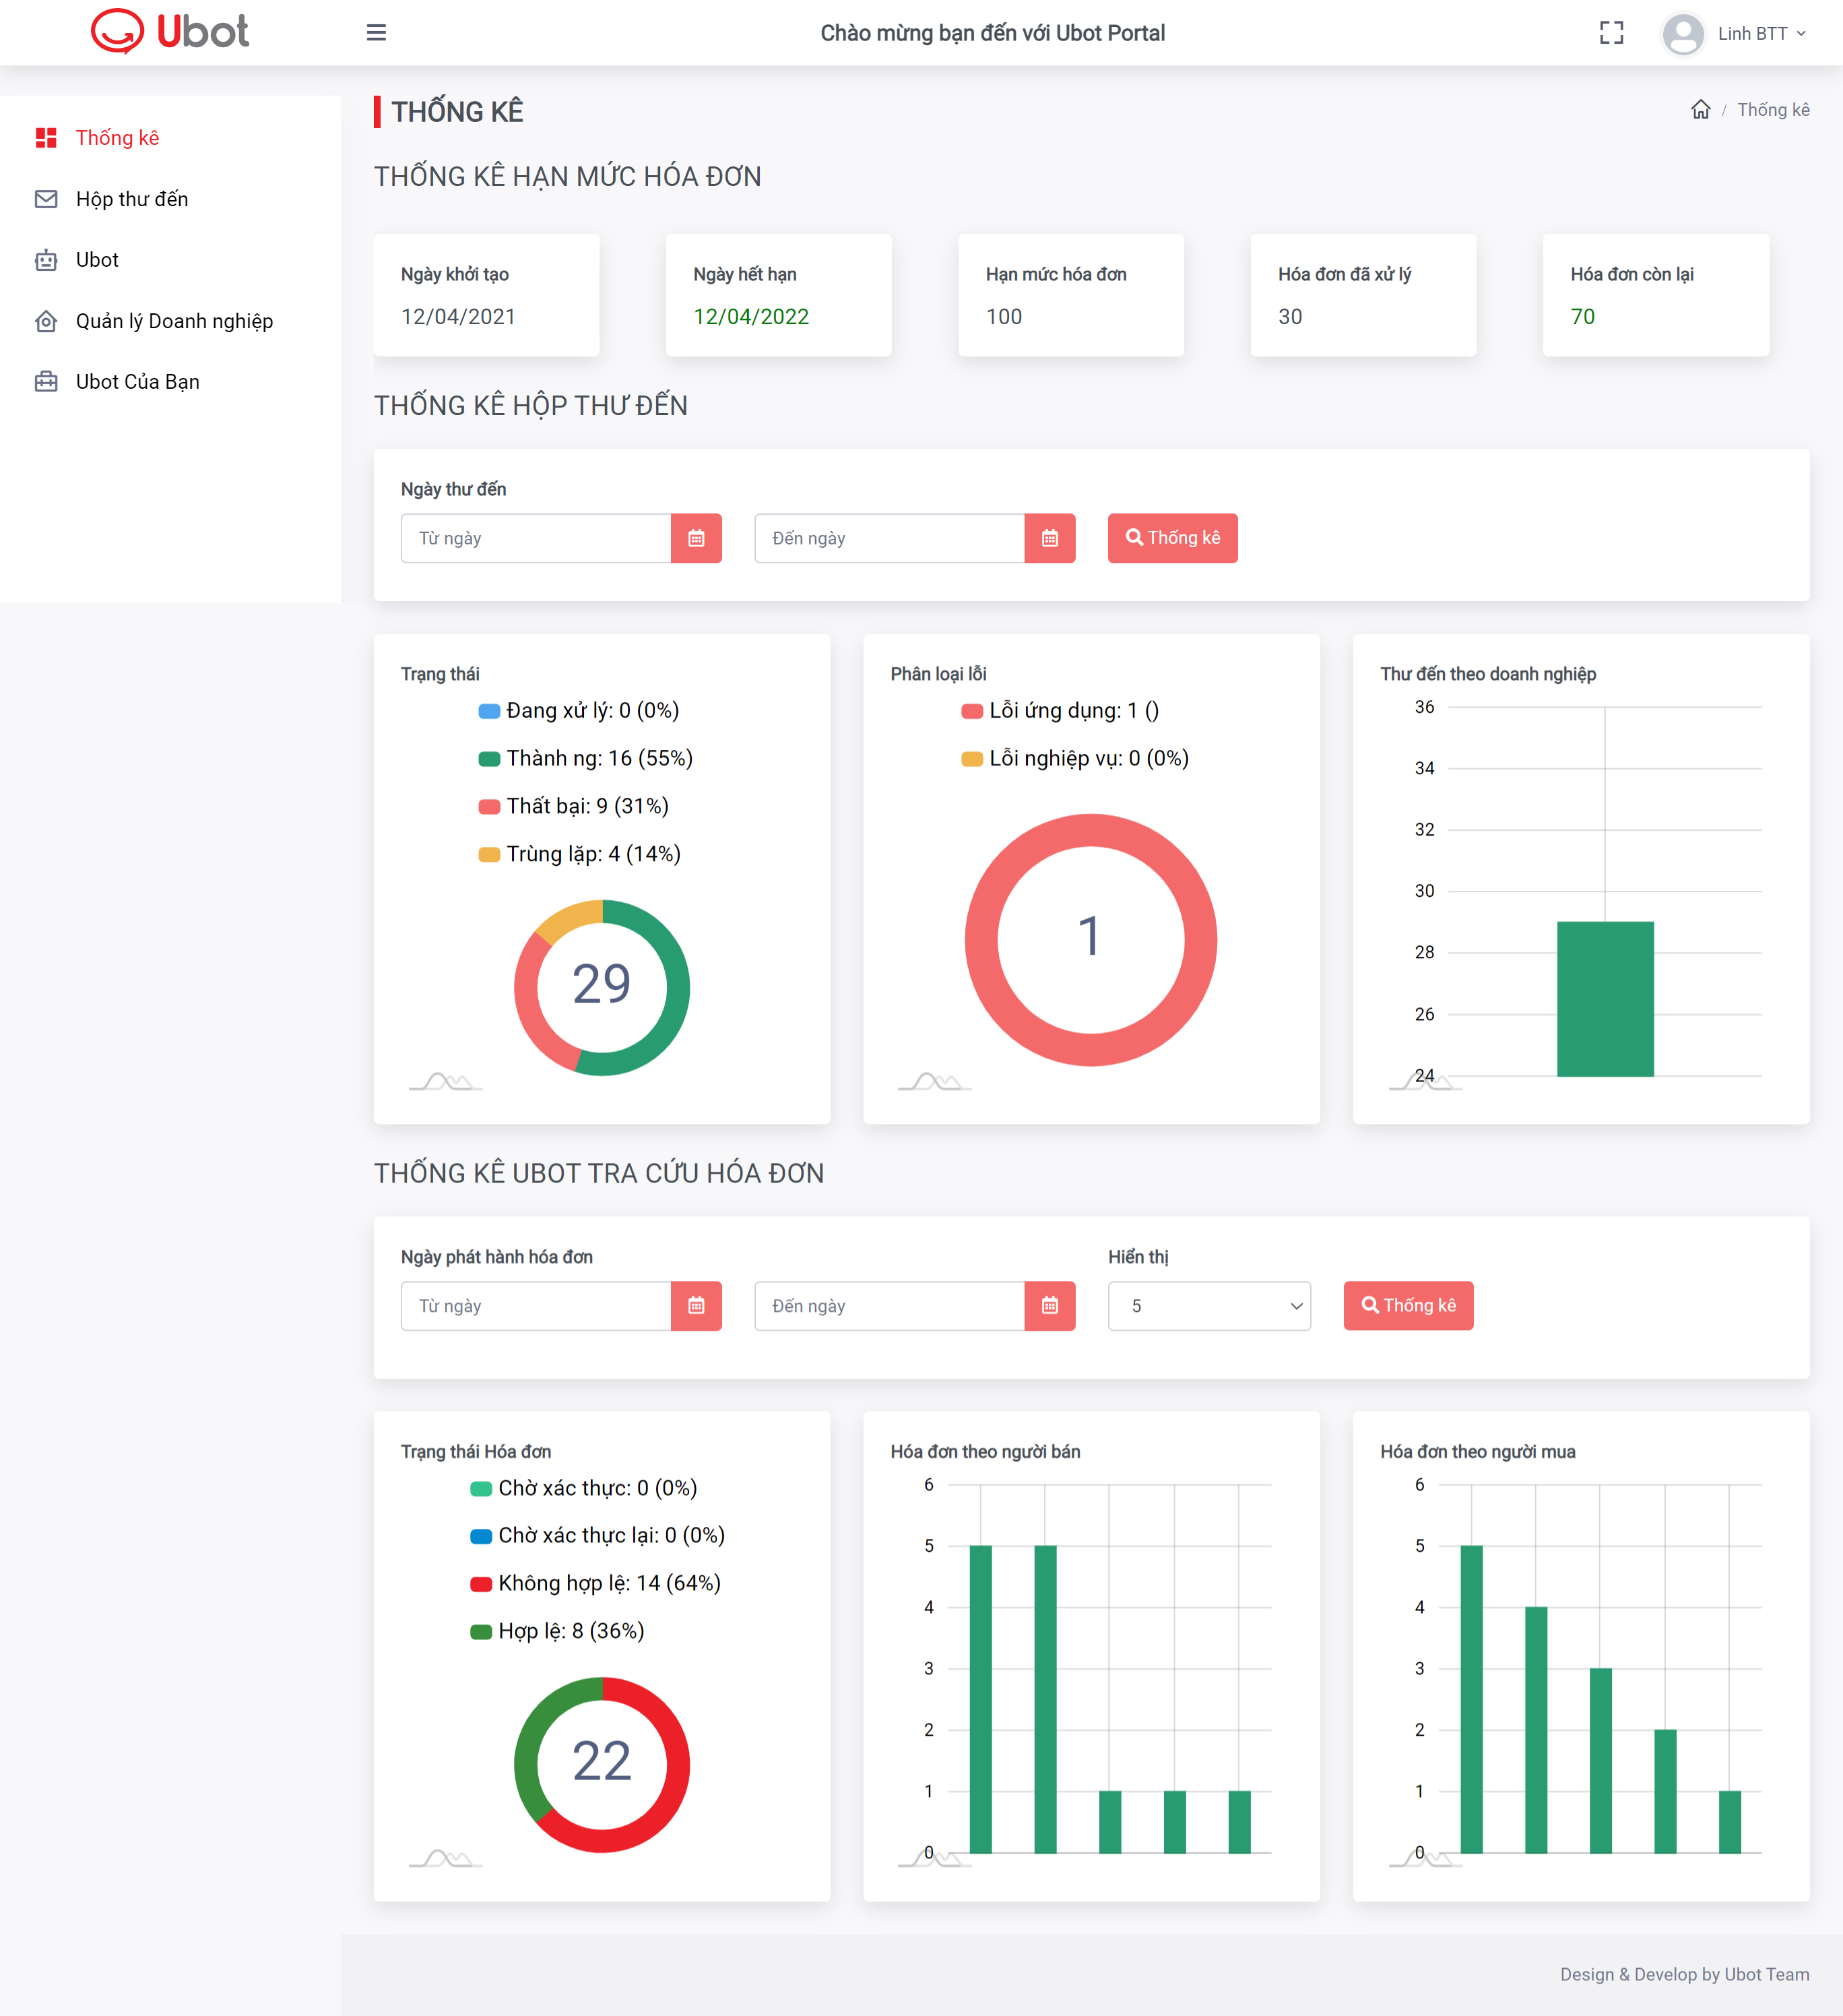Click the Lỗi ứng dụng red color swatch
Screen dimensions: 1843x2016
[971, 711]
